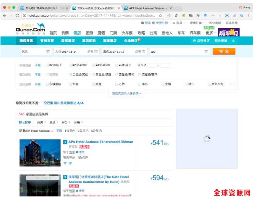
Task: Open the 点评社区 speech bubble link
Action: [201, 41]
